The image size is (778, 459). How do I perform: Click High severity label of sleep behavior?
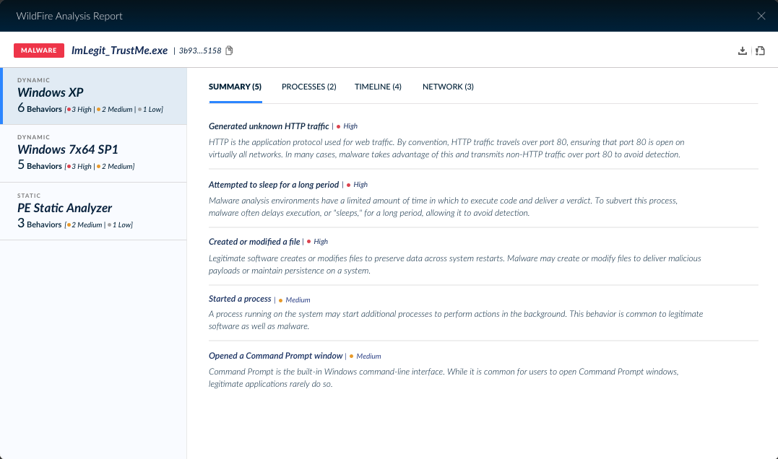[360, 185]
